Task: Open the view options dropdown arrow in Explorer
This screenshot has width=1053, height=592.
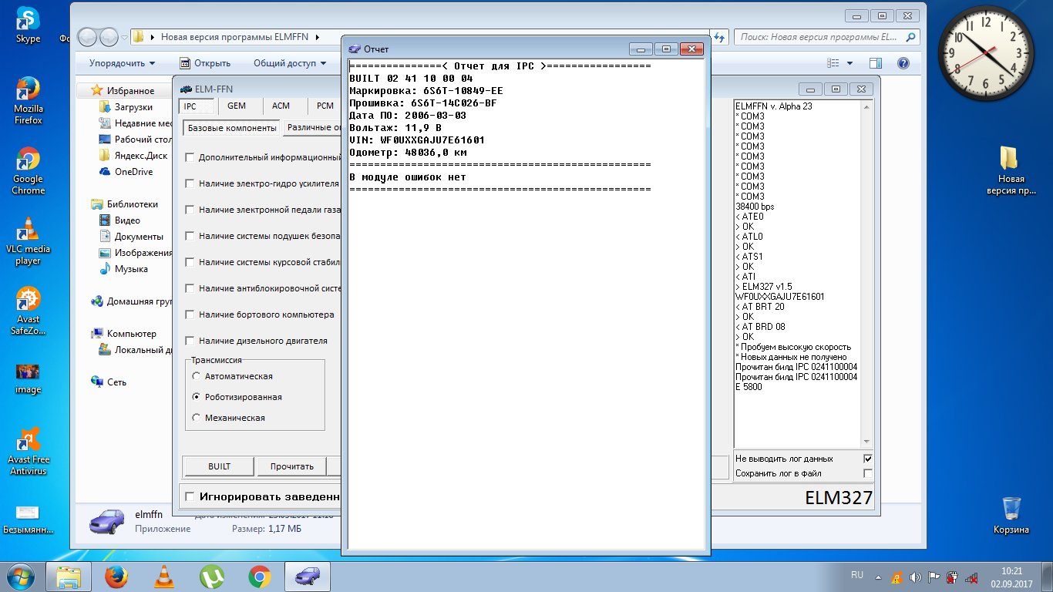Action: 849,63
